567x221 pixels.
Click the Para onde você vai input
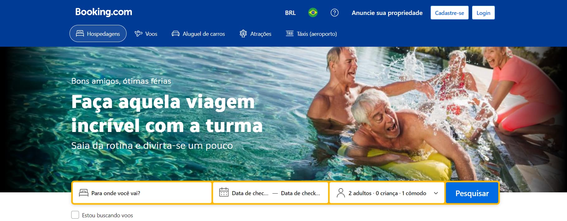coord(142,193)
